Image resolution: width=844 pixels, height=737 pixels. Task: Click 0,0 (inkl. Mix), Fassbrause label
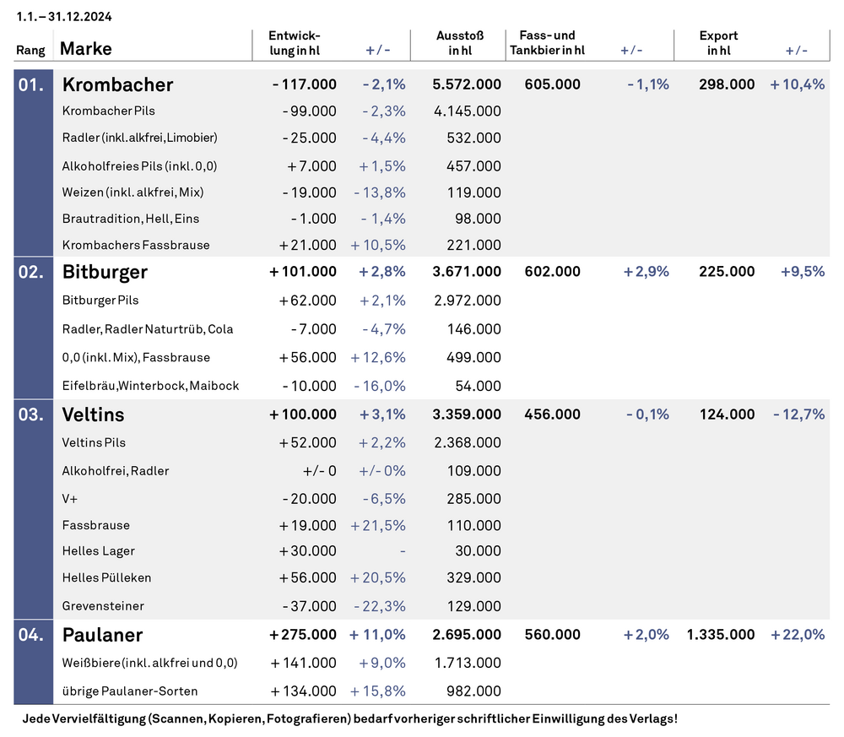pos(136,357)
